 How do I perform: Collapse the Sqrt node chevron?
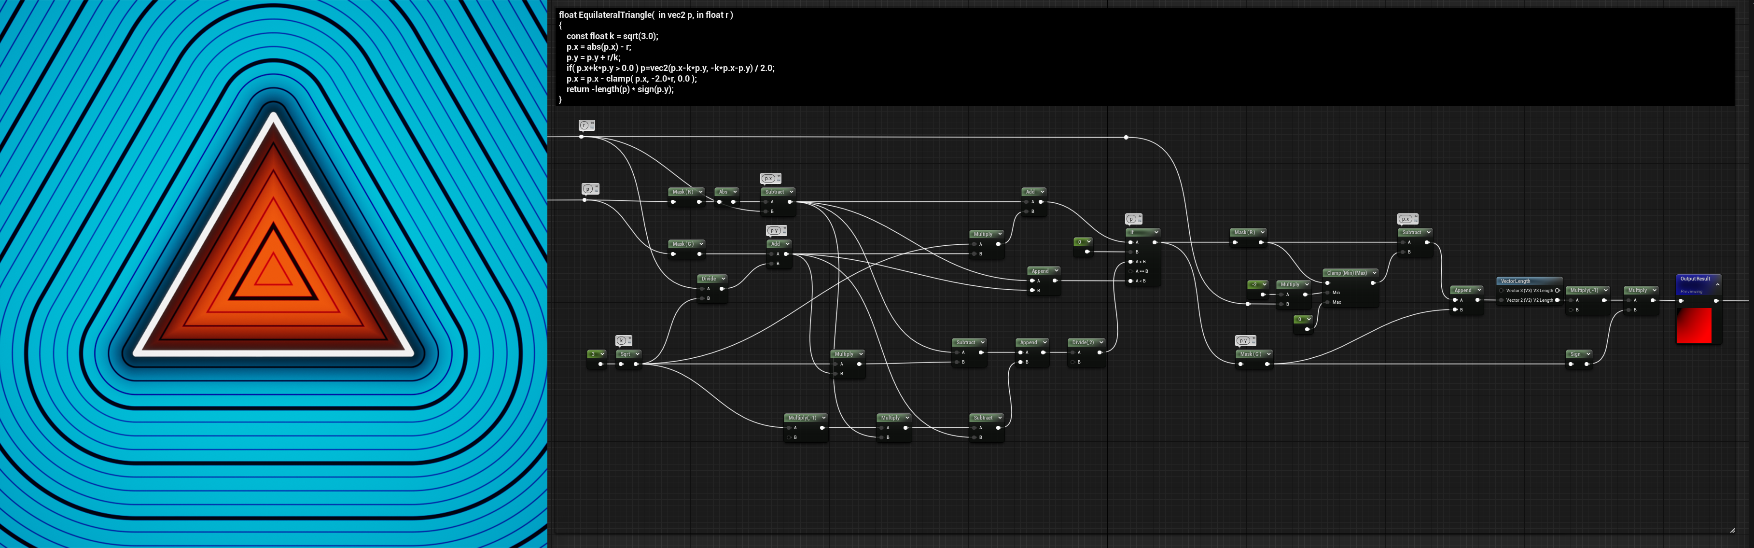[637, 354]
